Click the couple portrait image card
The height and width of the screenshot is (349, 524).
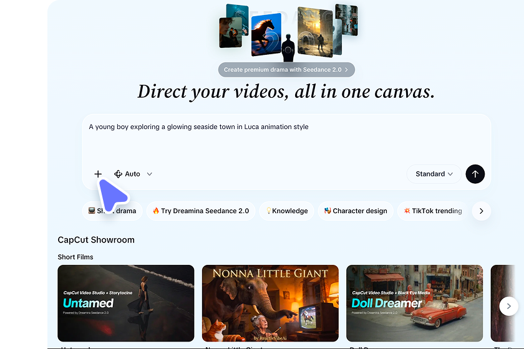(230, 33)
